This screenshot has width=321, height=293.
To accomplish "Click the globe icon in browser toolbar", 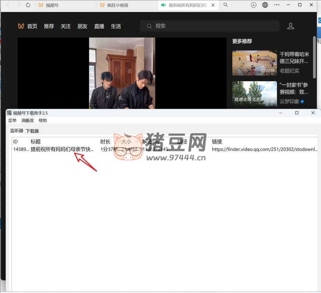I will pos(265,5).
